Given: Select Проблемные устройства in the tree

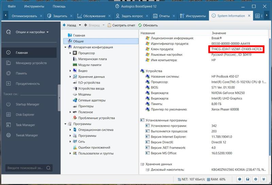Looking at the screenshot, I should pos(97,118).
